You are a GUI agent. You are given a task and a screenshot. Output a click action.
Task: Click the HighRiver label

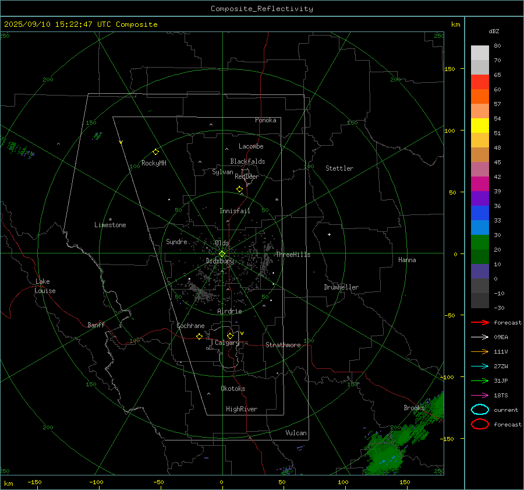242,409
